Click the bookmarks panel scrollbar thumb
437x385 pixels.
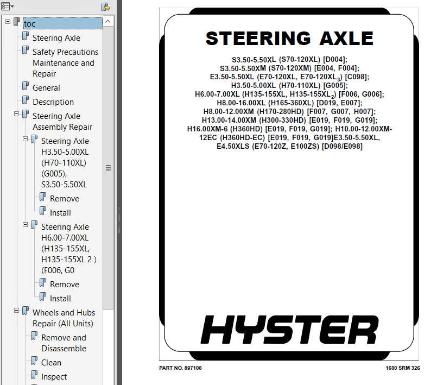coord(108,168)
